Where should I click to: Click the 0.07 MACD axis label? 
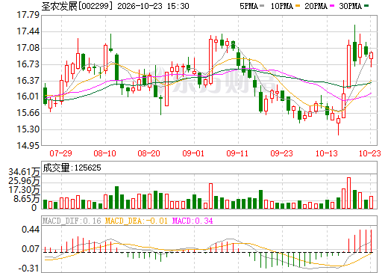pos(31,249)
